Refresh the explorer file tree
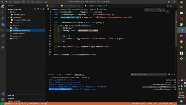Image resolution: width=186 pixels, height=105 pixels. [x=41, y=9]
